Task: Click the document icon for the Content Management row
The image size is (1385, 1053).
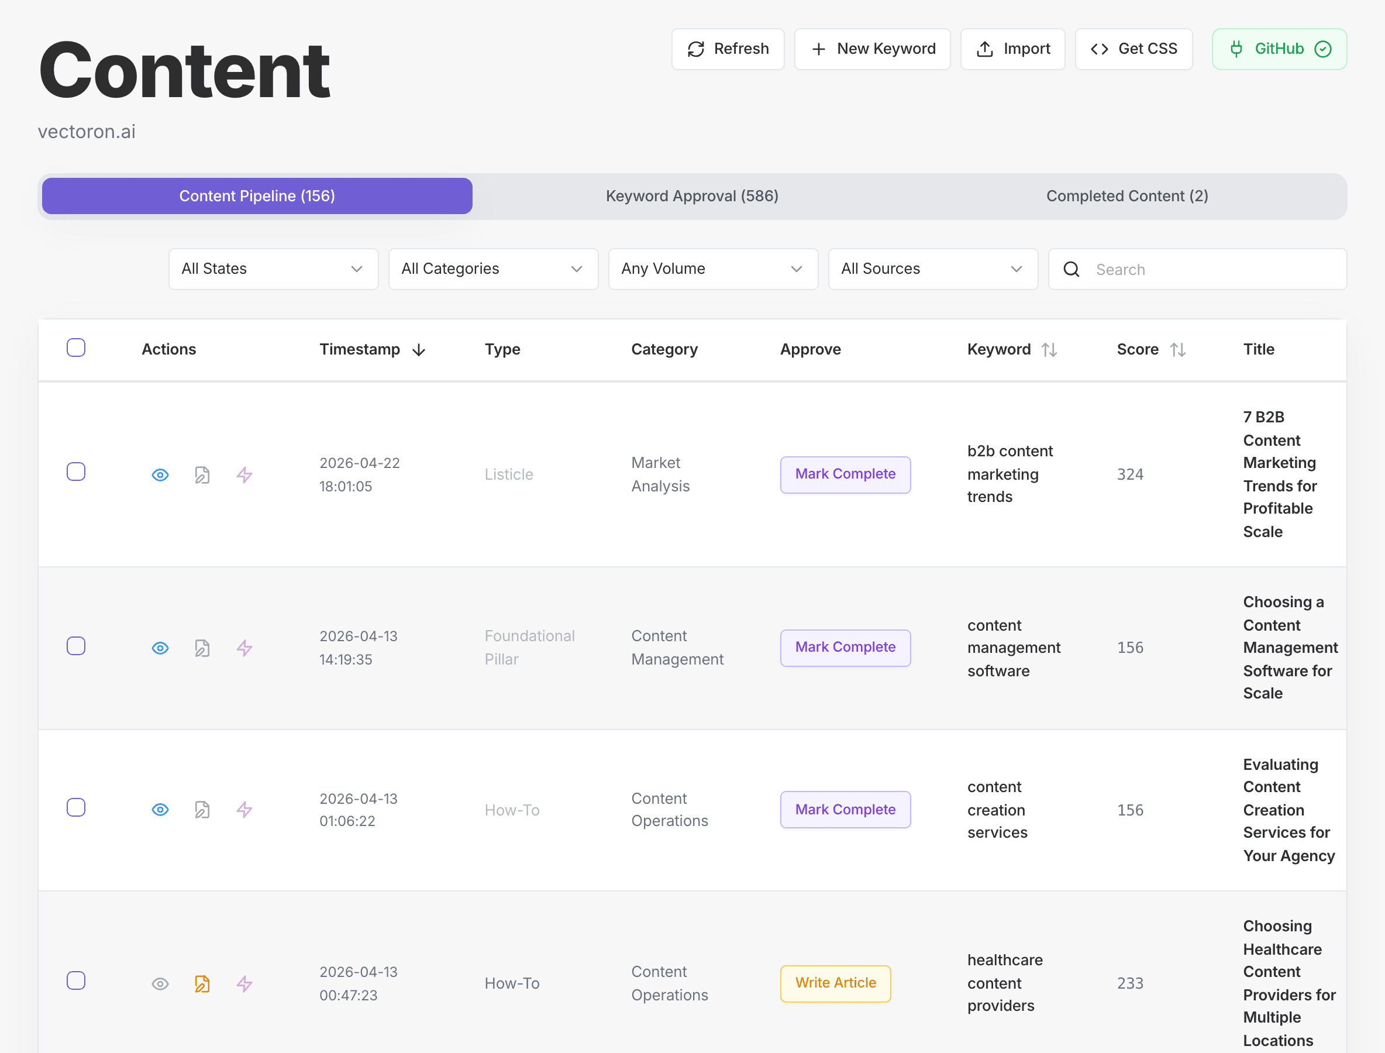Action: click(x=202, y=648)
